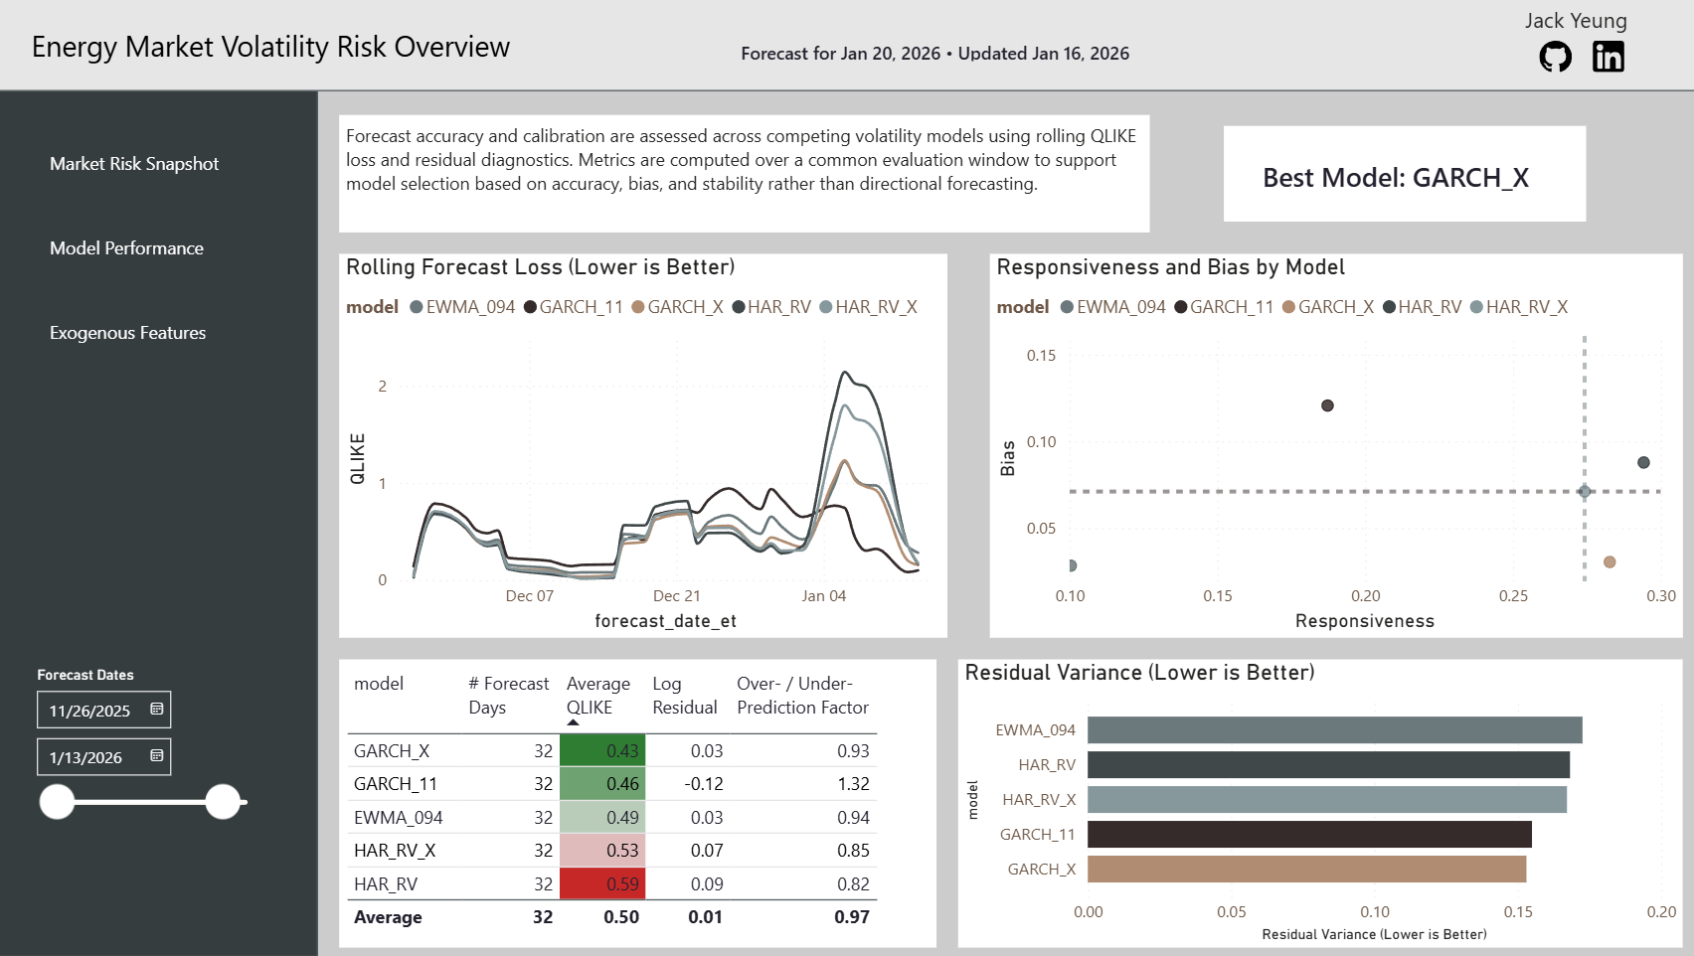
Task: Select GARCH_11 legend marker in Rolling Forecast Loss
Action: (531, 307)
